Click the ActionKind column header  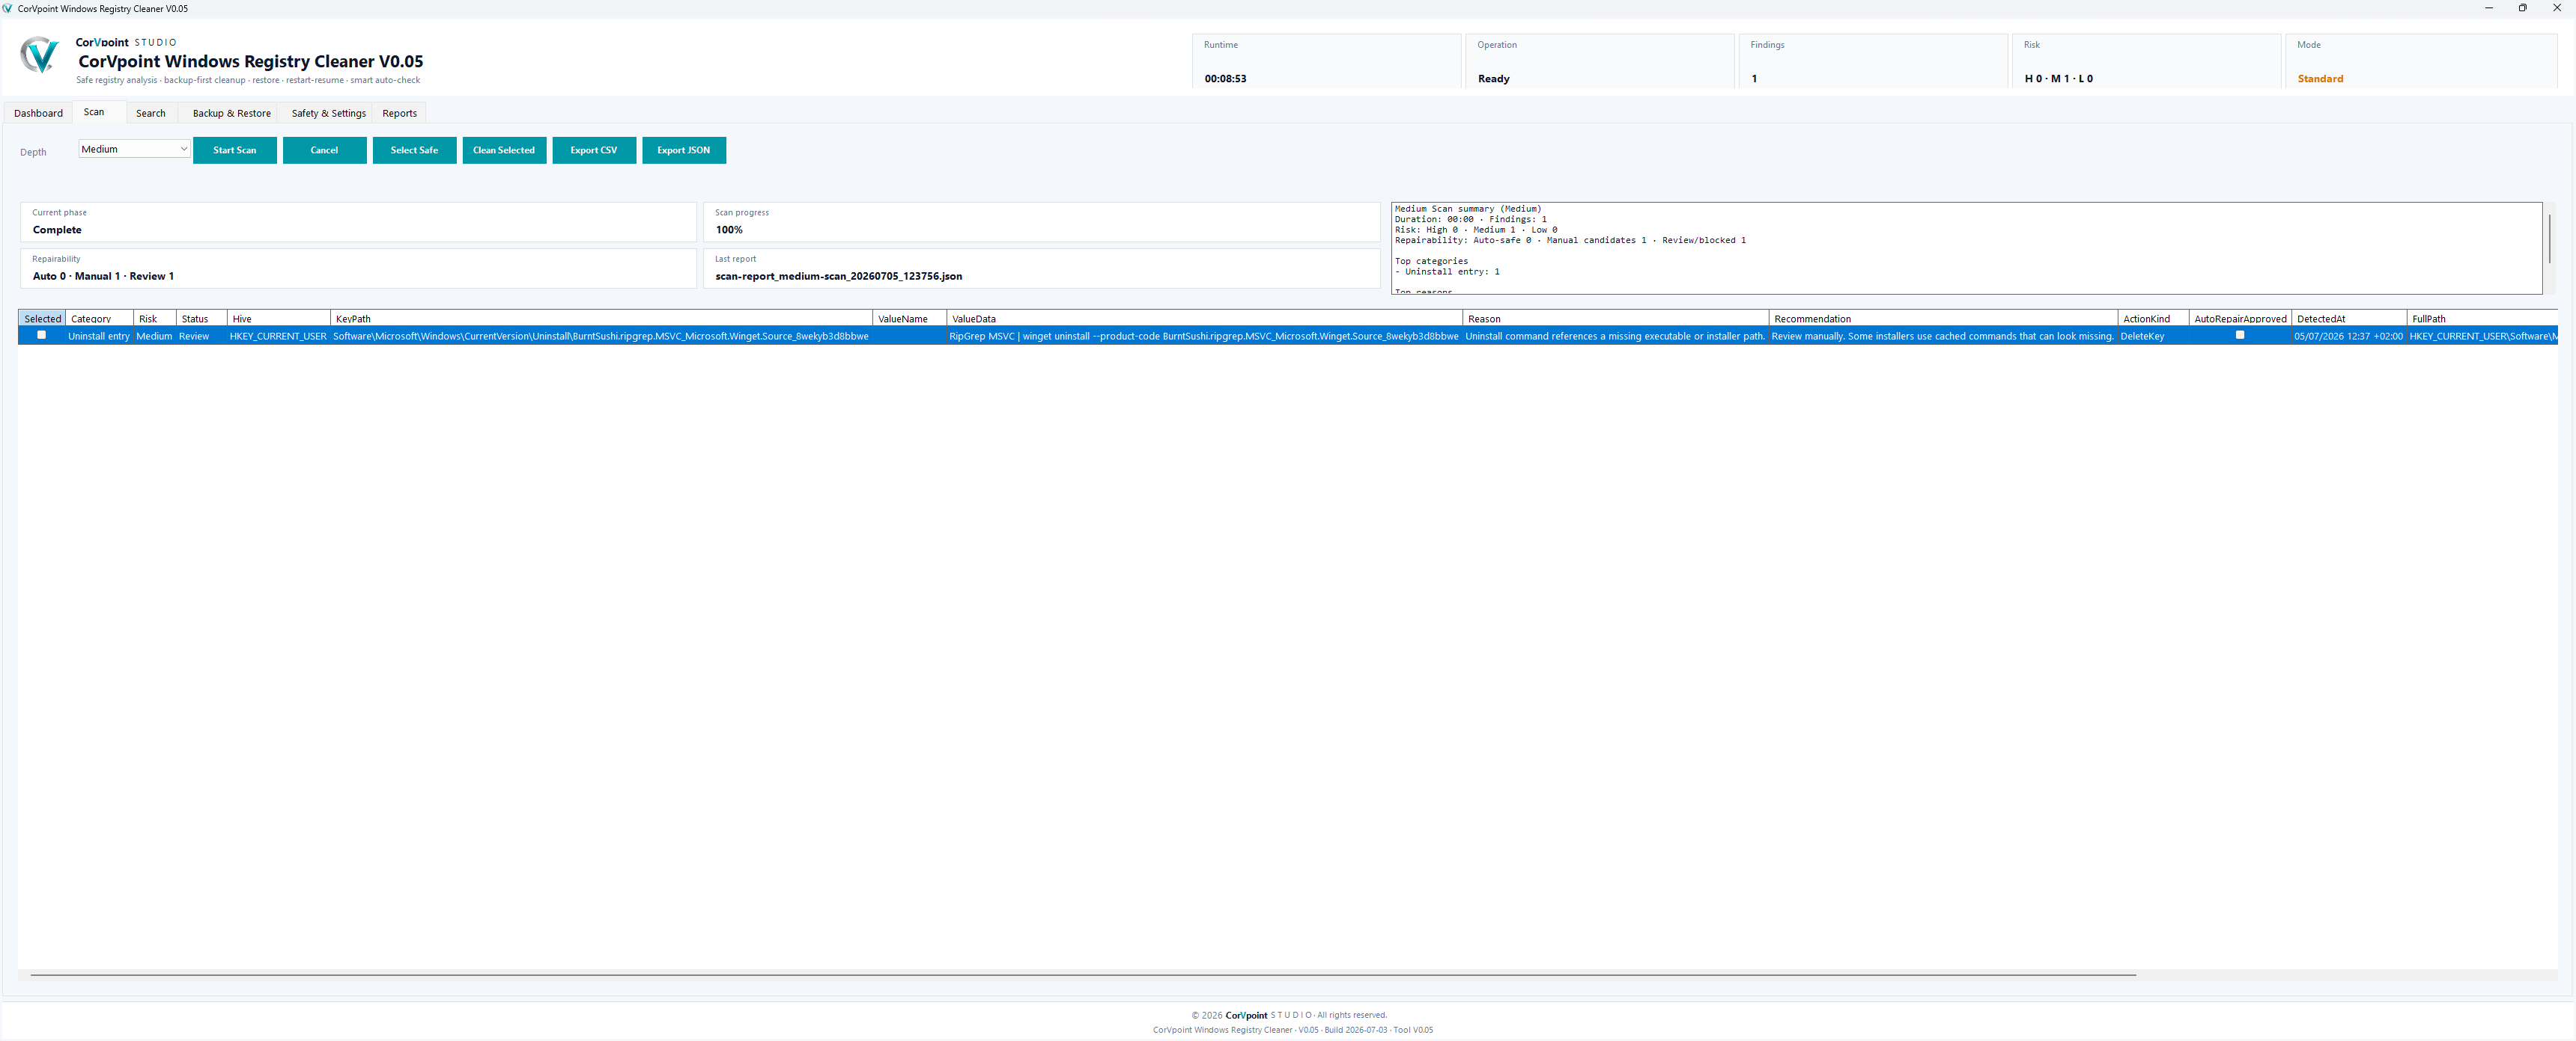coord(2153,319)
